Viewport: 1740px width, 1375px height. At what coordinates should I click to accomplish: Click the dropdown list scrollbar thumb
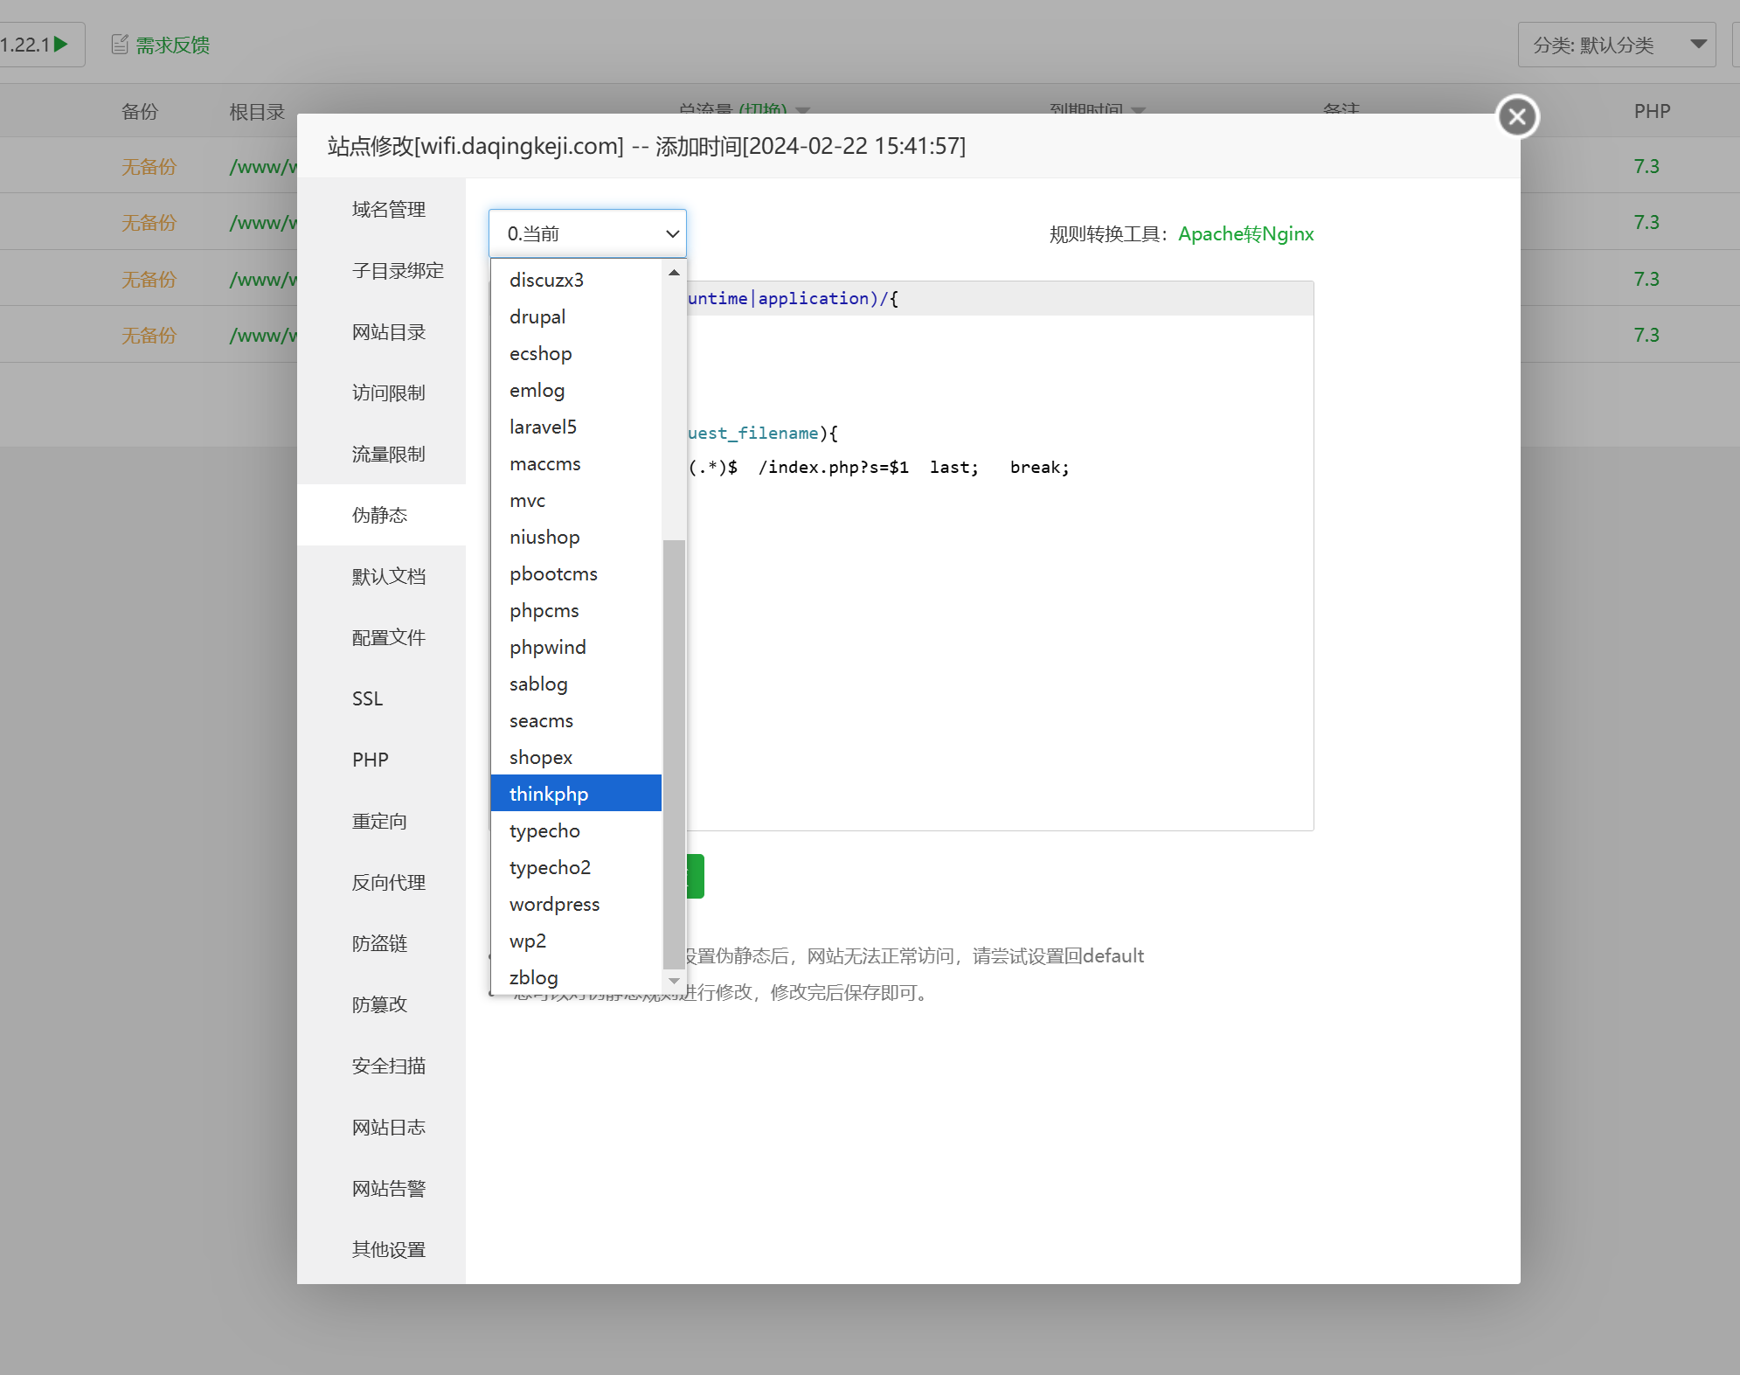(x=674, y=753)
